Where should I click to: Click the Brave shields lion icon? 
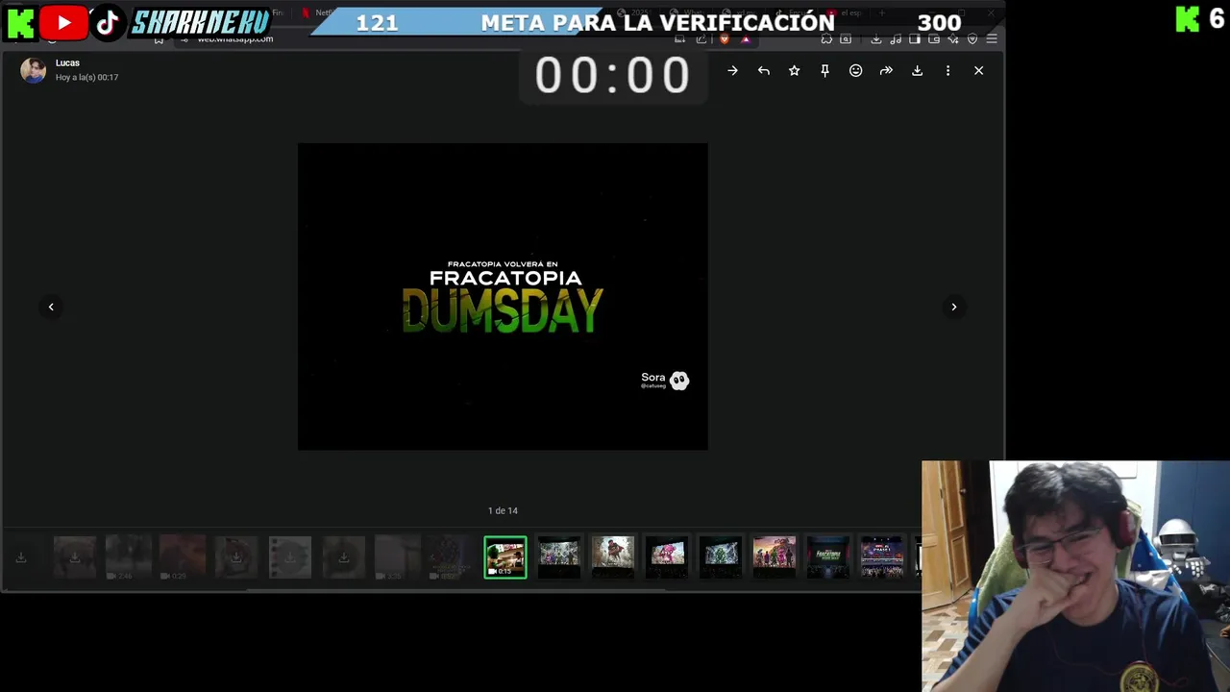pyautogui.click(x=725, y=39)
